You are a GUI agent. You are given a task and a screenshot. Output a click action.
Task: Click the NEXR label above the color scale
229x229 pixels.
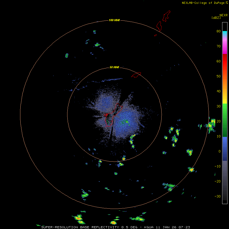coord(223,15)
